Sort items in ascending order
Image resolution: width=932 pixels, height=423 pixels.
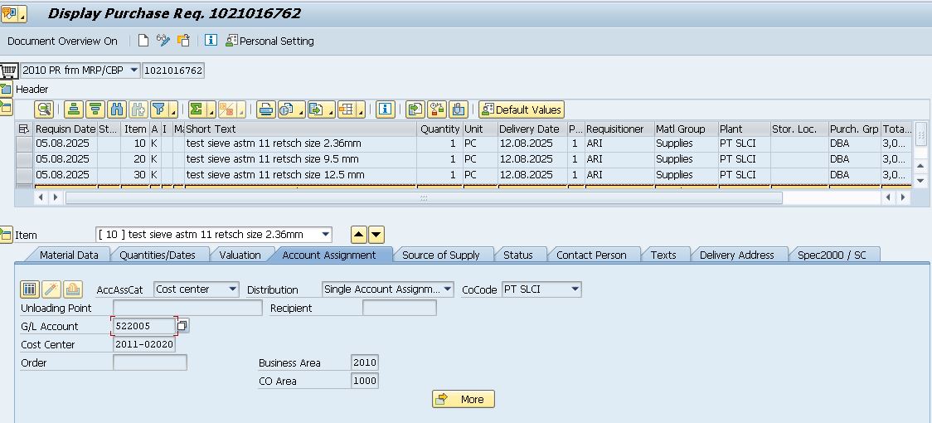point(73,109)
